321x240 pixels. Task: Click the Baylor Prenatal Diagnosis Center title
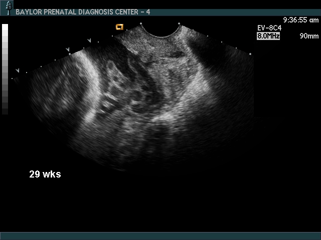83,12
